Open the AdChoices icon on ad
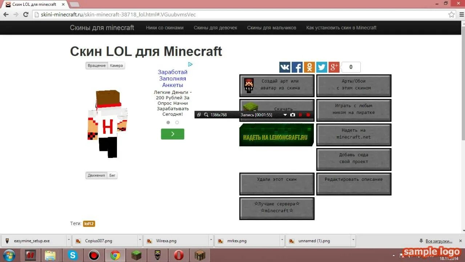Image resolution: width=465 pixels, height=262 pixels. 190,64
